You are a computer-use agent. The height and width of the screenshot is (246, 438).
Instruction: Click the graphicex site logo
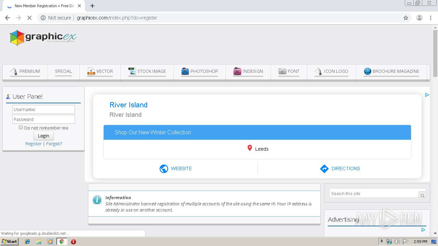43,37
